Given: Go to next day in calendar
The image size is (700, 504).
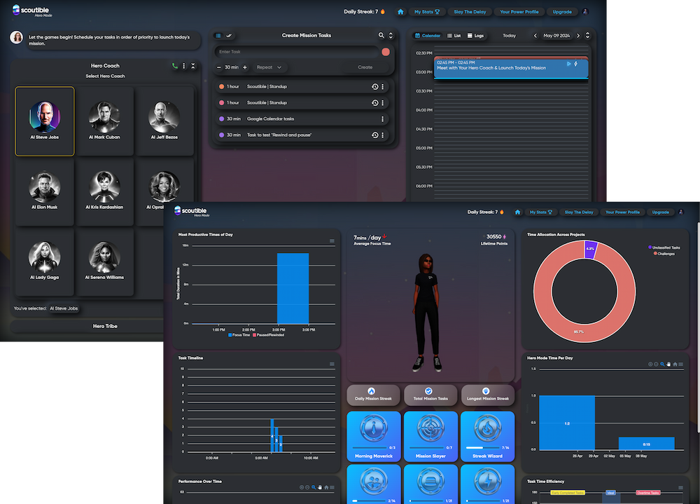Looking at the screenshot, I should click(x=578, y=36).
